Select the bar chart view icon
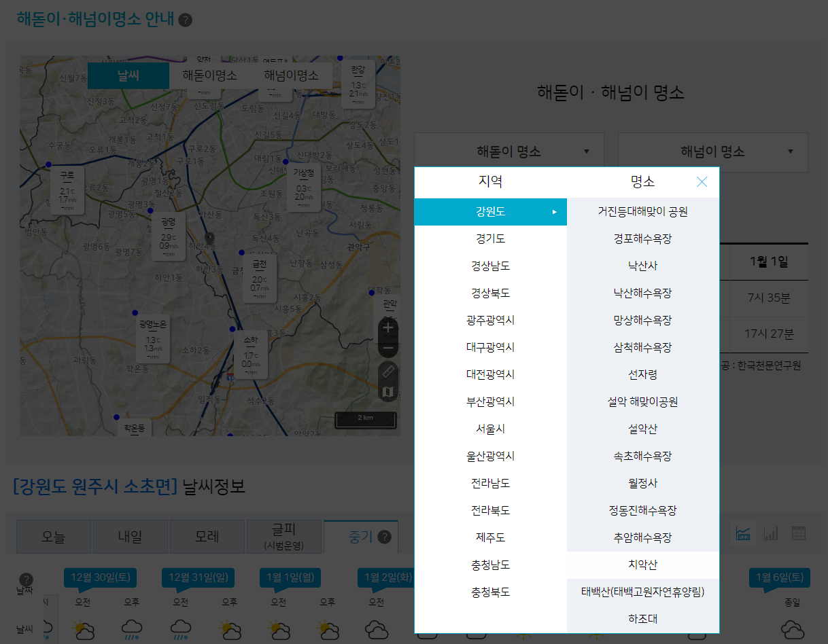This screenshot has height=644, width=828. [770, 534]
